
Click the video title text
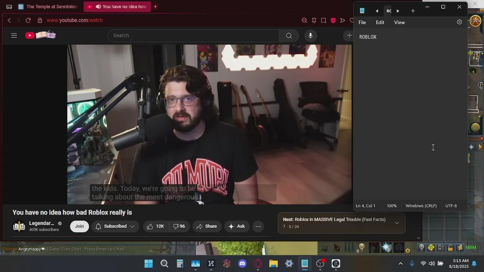(72, 213)
